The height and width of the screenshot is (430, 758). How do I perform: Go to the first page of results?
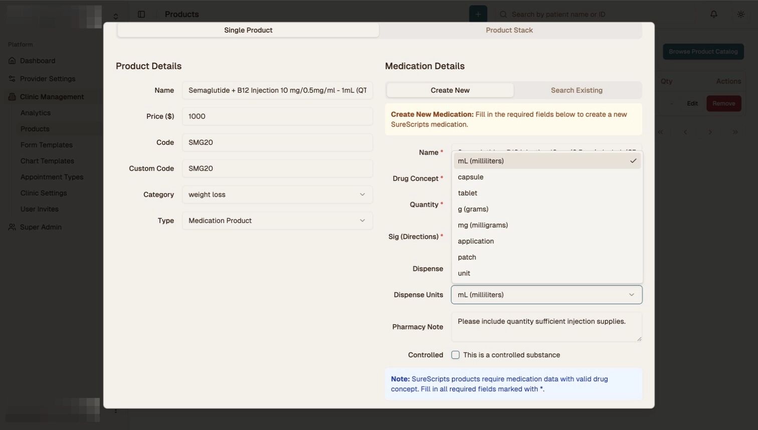tap(660, 132)
